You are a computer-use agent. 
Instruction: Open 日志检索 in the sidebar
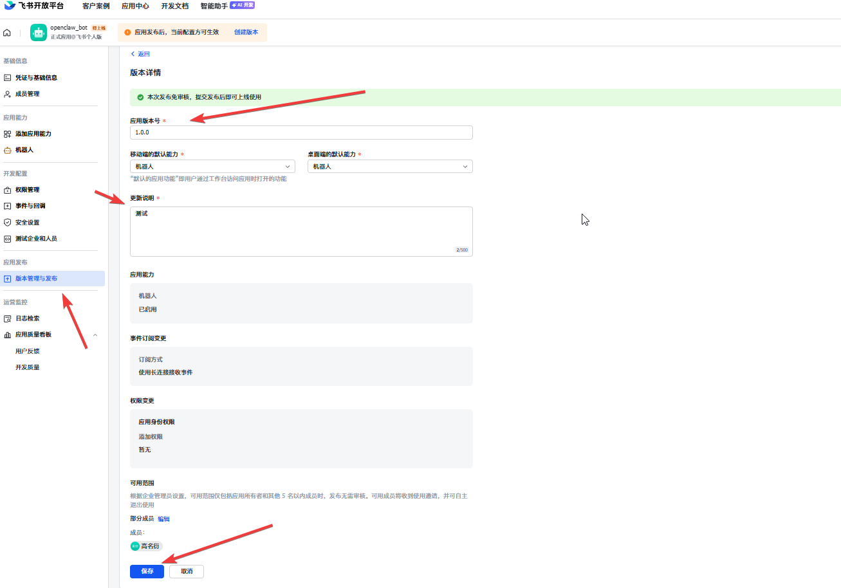pyautogui.click(x=27, y=318)
